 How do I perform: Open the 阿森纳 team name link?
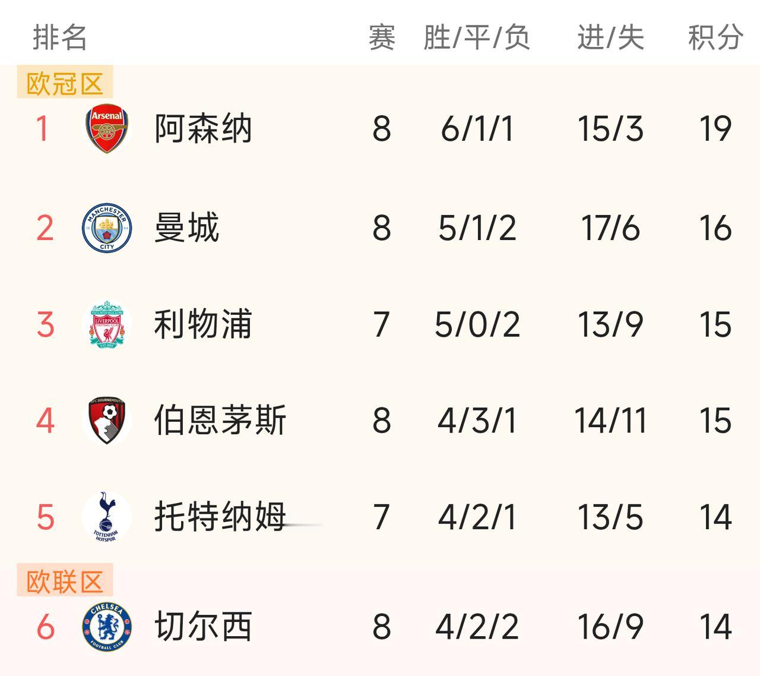tap(203, 128)
